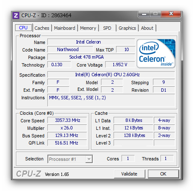Click the Ext. Model value 2

pos(112,90)
